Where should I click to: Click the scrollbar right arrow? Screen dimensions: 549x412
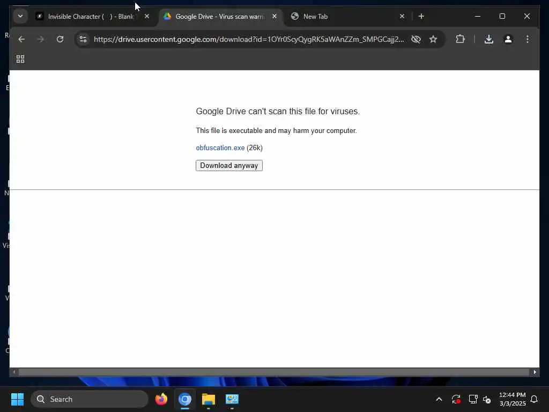pos(535,372)
